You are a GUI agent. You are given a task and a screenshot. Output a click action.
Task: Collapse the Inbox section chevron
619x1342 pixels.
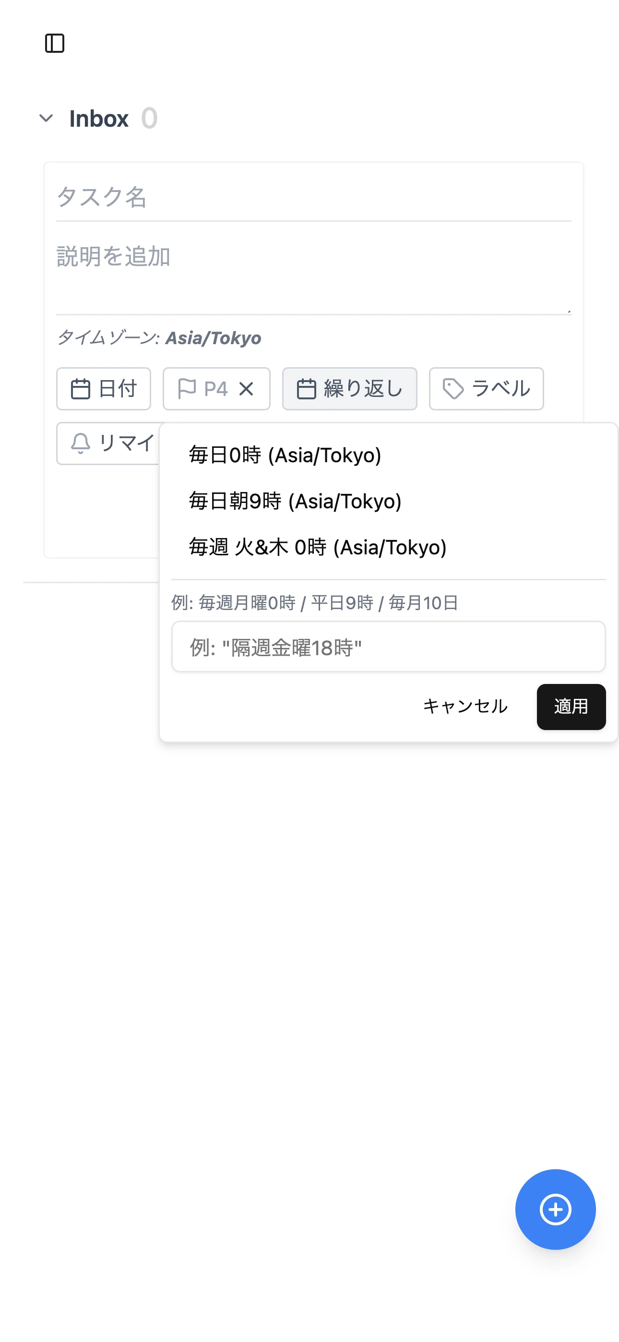point(47,118)
